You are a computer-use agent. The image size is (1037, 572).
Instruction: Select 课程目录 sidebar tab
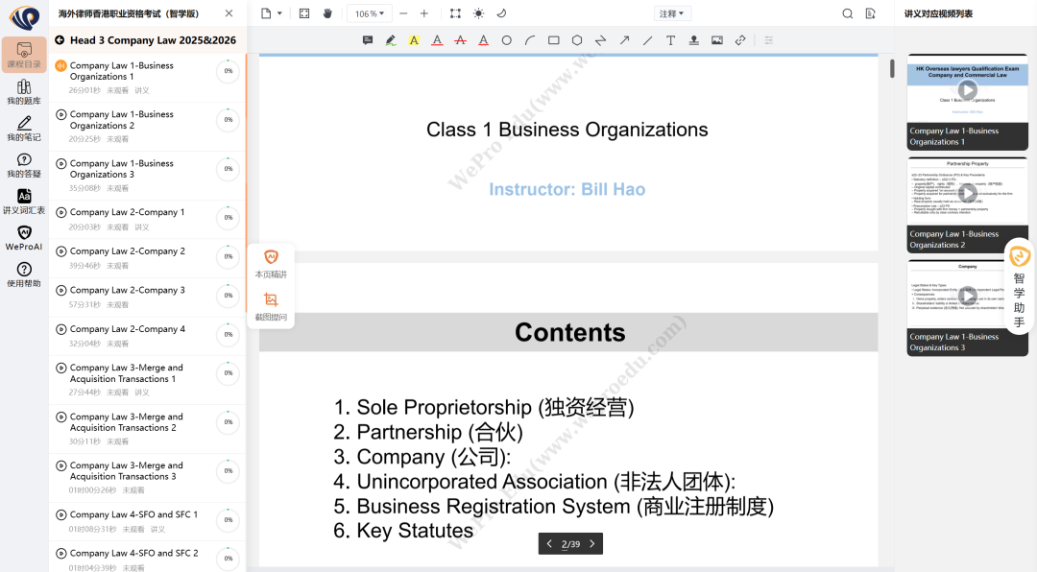(24, 55)
